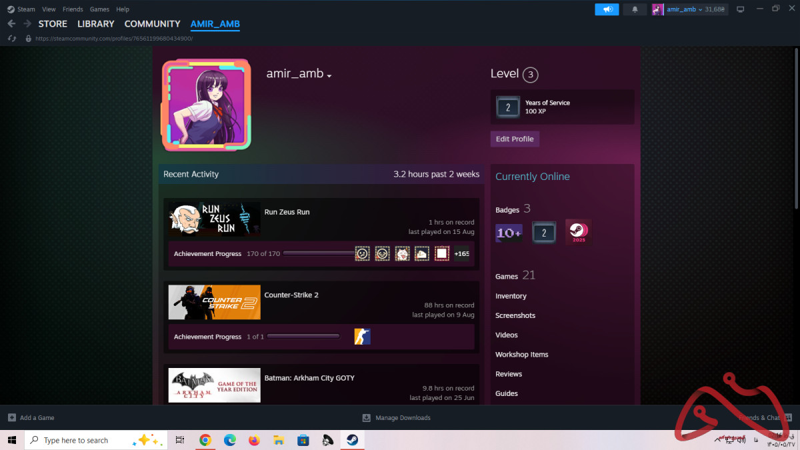Click the Manage Downloads icon
The height and width of the screenshot is (450, 800).
pos(366,417)
